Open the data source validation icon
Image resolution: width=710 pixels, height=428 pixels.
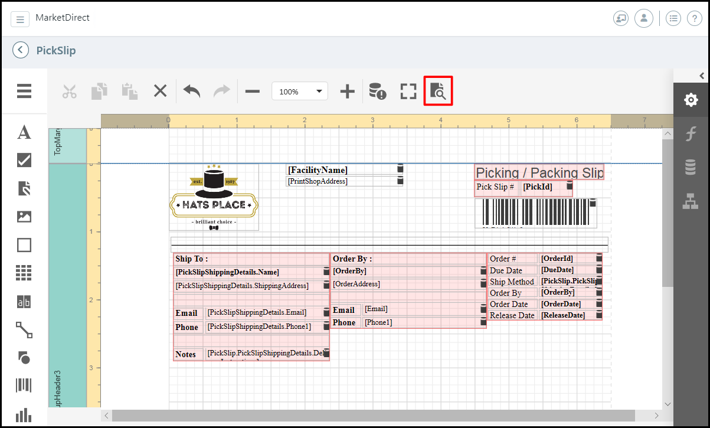[377, 91]
